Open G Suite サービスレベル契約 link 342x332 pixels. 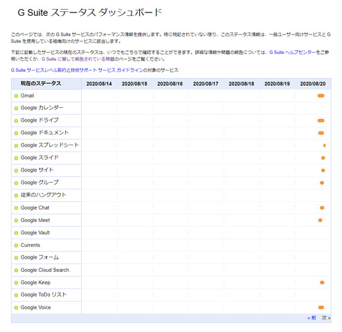[x=38, y=70]
